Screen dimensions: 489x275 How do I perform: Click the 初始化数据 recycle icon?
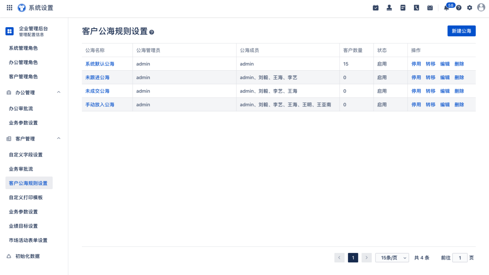pyautogui.click(x=9, y=256)
